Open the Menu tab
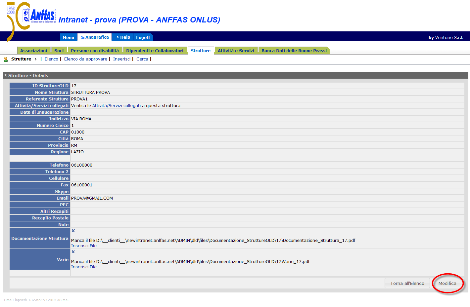This screenshot has height=307, width=470. pos(69,37)
